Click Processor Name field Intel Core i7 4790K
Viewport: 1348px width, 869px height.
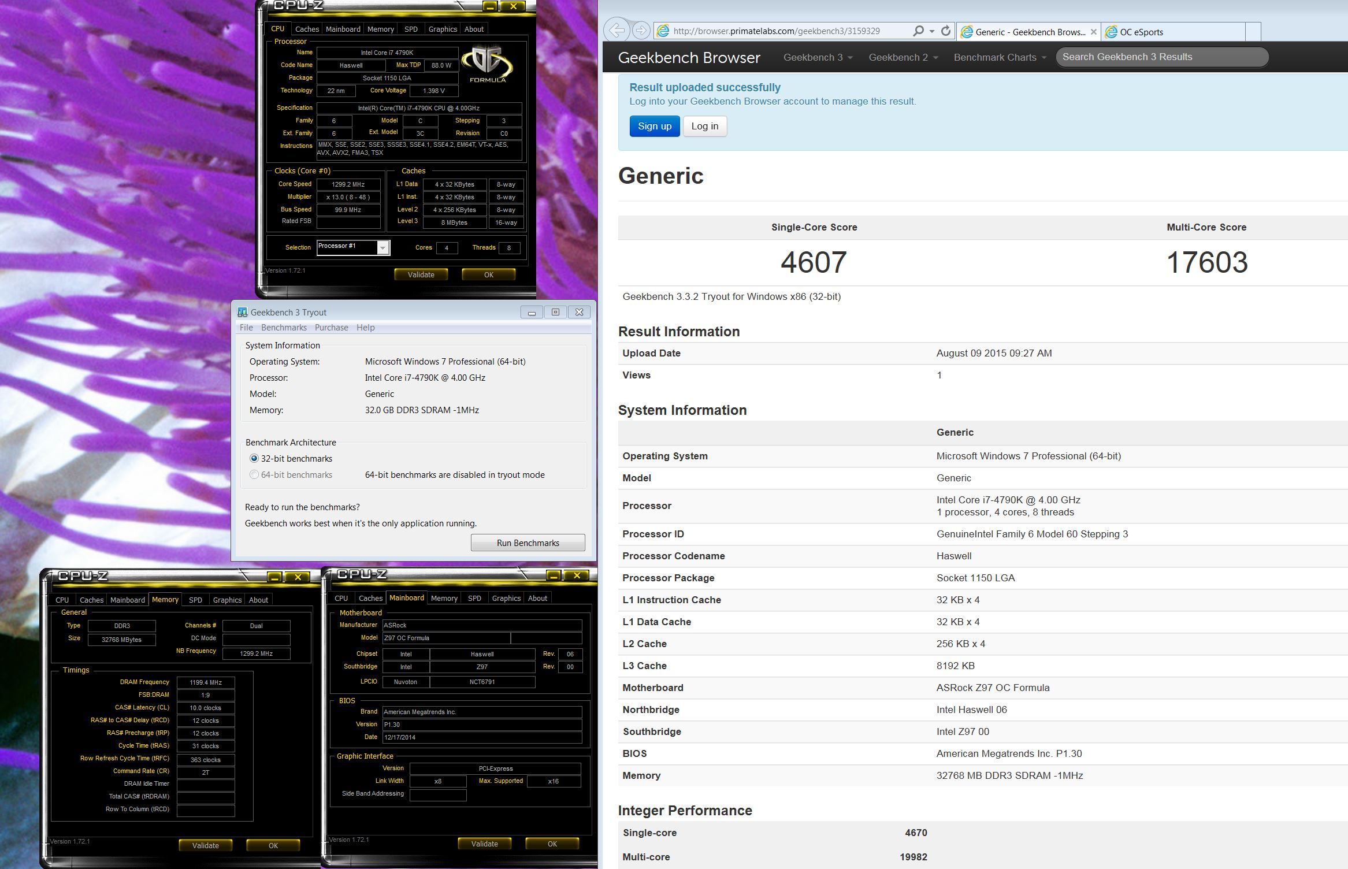click(387, 53)
